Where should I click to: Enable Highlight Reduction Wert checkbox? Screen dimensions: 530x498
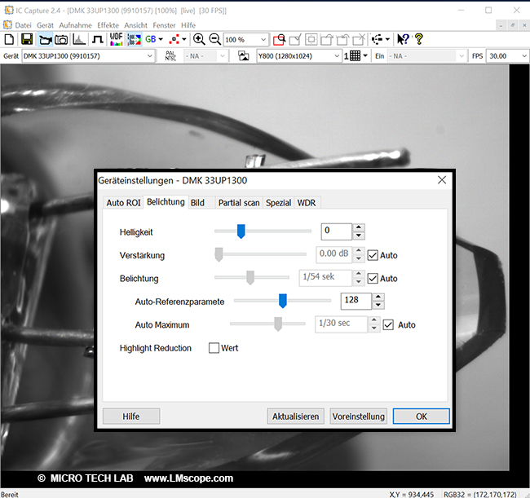click(214, 348)
